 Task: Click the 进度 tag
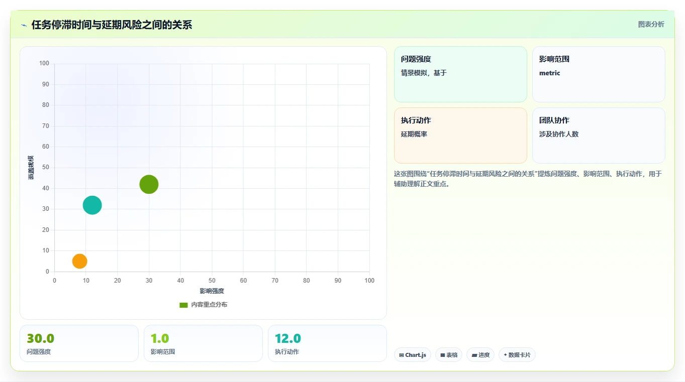[480, 355]
